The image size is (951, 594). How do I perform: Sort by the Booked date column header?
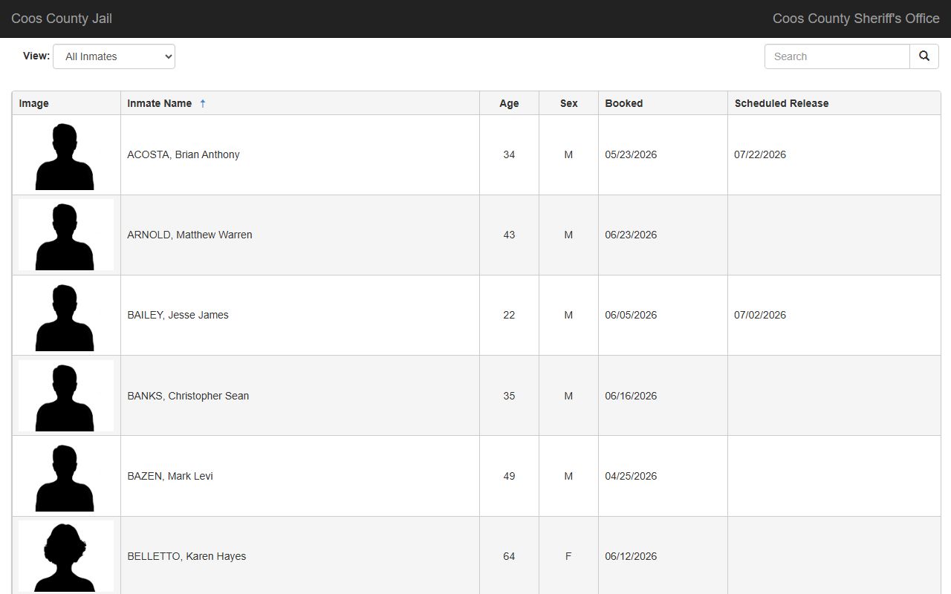click(x=623, y=103)
